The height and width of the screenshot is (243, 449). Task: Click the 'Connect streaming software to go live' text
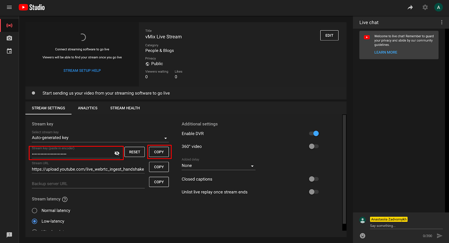tap(82, 49)
